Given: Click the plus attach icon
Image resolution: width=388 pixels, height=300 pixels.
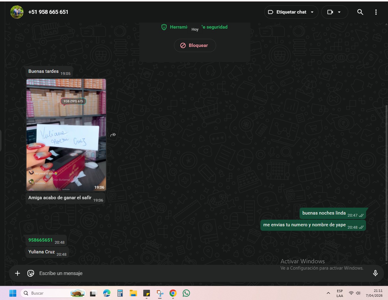Looking at the screenshot, I should tap(17, 273).
